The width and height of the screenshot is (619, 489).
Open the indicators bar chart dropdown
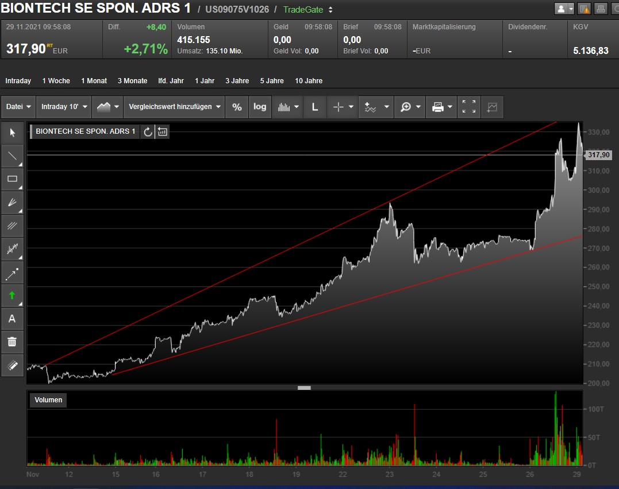[x=288, y=107]
